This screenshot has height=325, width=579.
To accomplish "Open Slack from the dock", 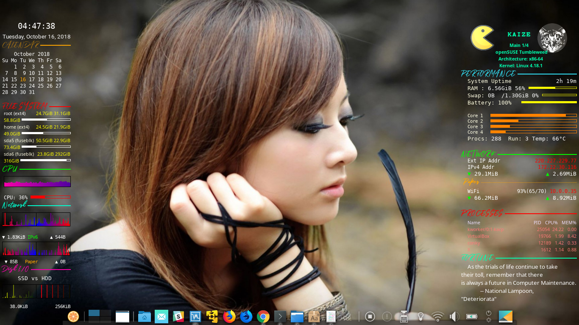I will [178, 317].
